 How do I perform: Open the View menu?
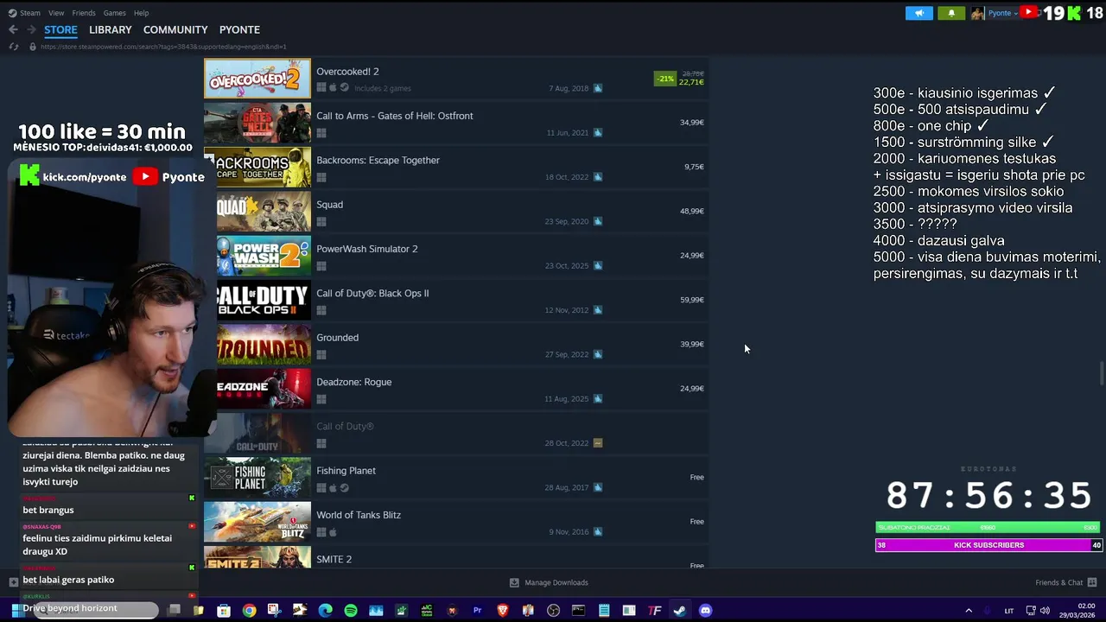tap(56, 13)
